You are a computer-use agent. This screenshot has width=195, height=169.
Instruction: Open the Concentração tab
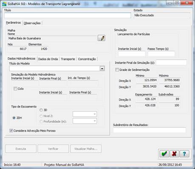[x=87, y=59]
